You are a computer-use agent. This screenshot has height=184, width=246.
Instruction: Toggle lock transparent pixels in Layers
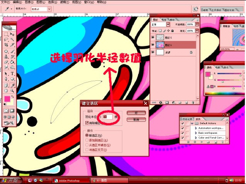160,31
